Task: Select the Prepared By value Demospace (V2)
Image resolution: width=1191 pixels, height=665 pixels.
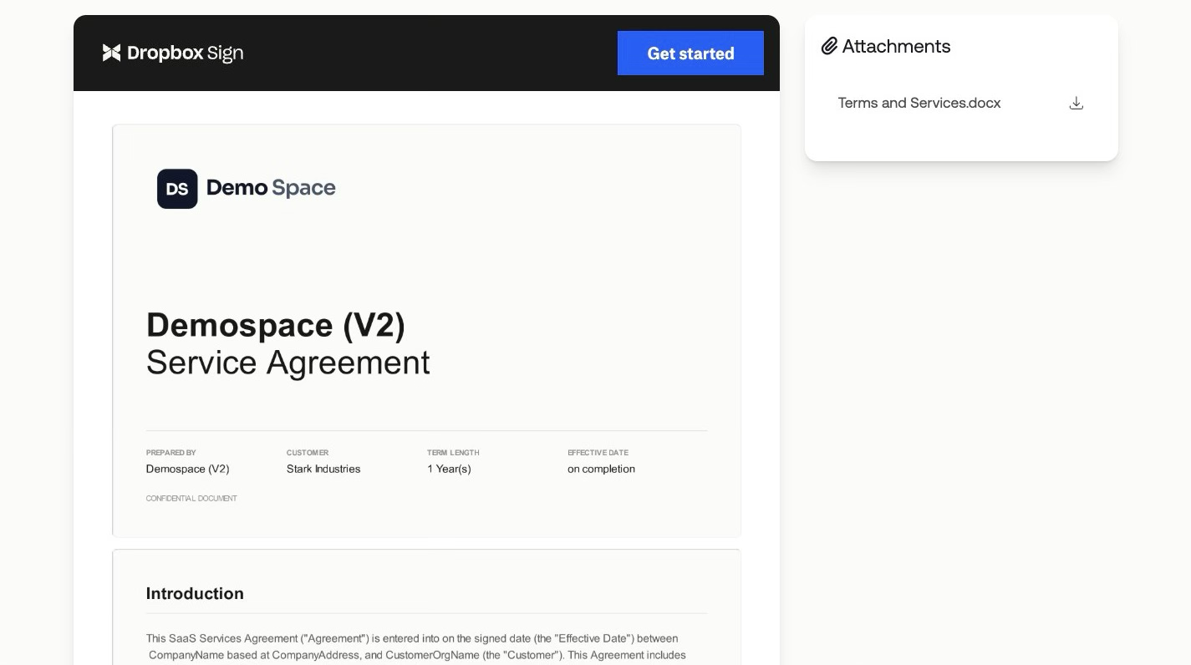Action: click(187, 469)
